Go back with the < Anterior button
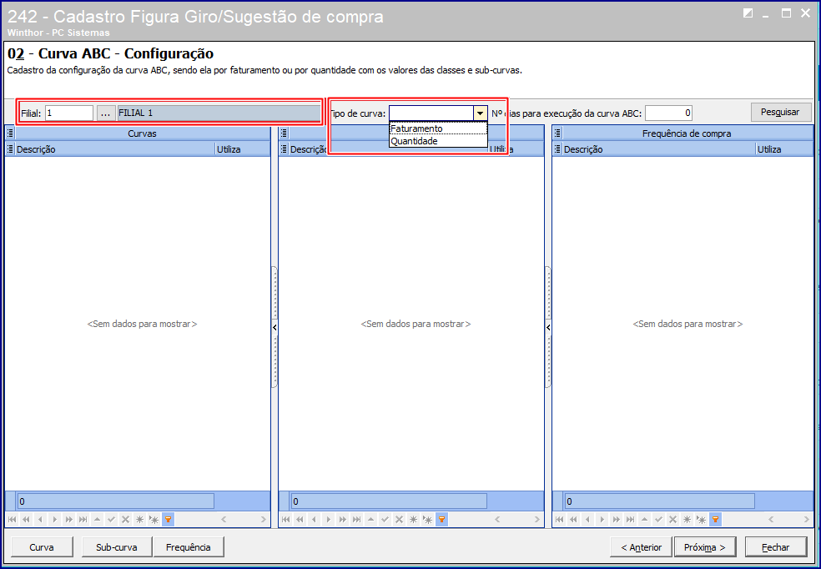The width and height of the screenshot is (821, 569). tap(641, 547)
